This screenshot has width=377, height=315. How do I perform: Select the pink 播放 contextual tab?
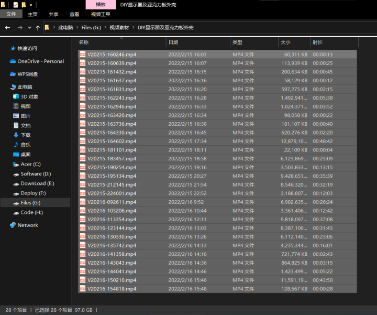101,5
